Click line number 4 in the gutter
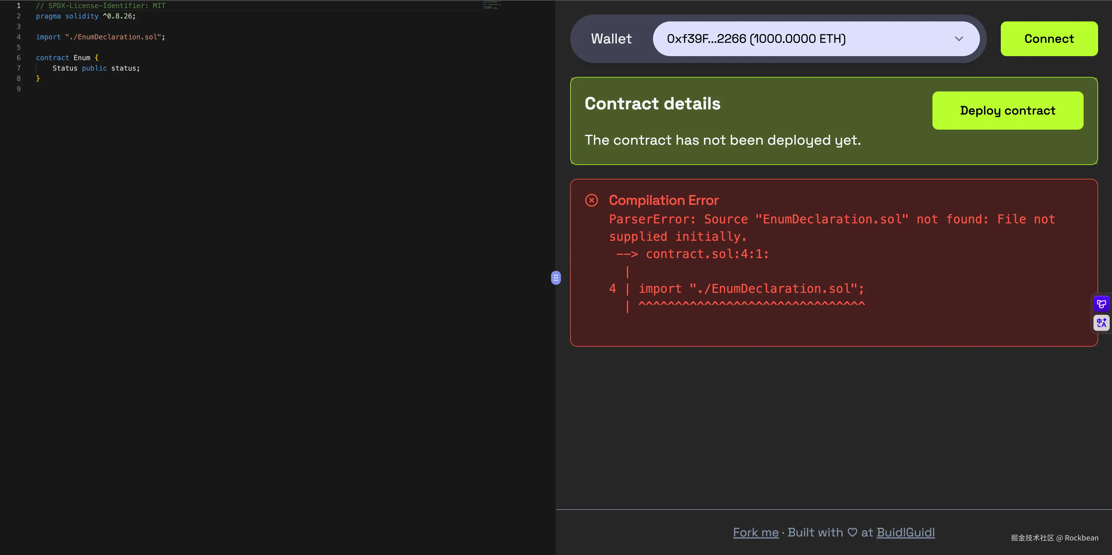1112x555 pixels. [x=19, y=37]
